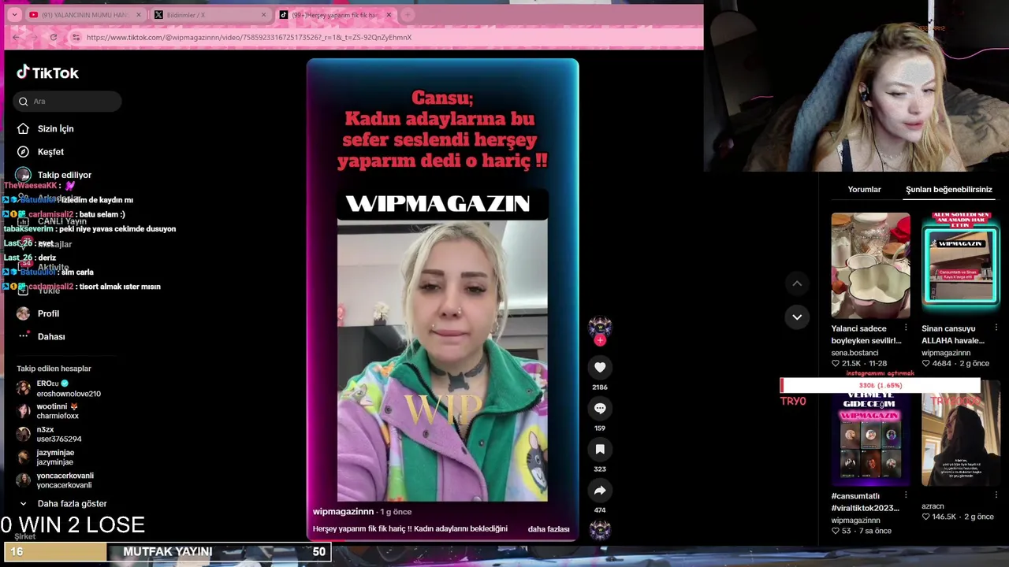Open a new browser tab
The width and height of the screenshot is (1009, 567).
click(x=408, y=15)
